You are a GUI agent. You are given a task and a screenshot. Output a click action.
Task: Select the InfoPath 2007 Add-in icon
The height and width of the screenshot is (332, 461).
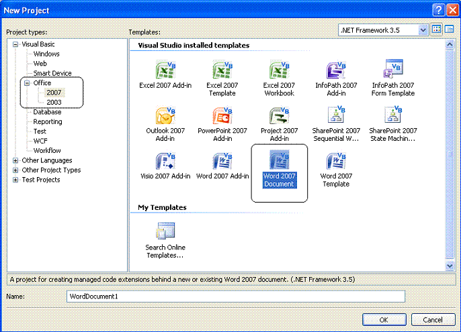point(336,70)
